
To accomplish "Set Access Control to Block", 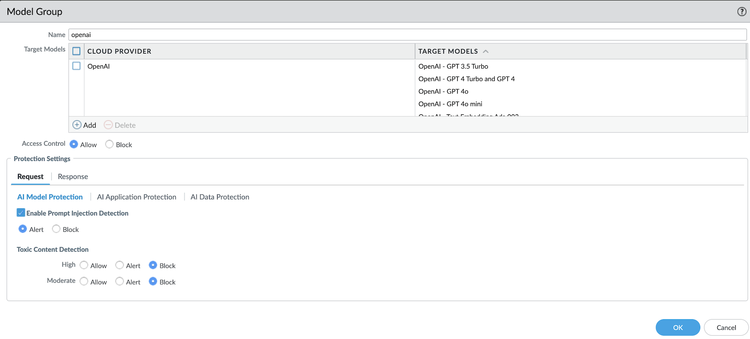I will (x=109, y=144).
